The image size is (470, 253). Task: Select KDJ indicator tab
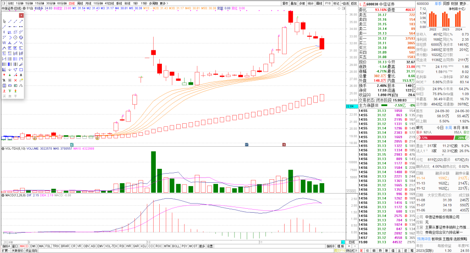click(144, 246)
